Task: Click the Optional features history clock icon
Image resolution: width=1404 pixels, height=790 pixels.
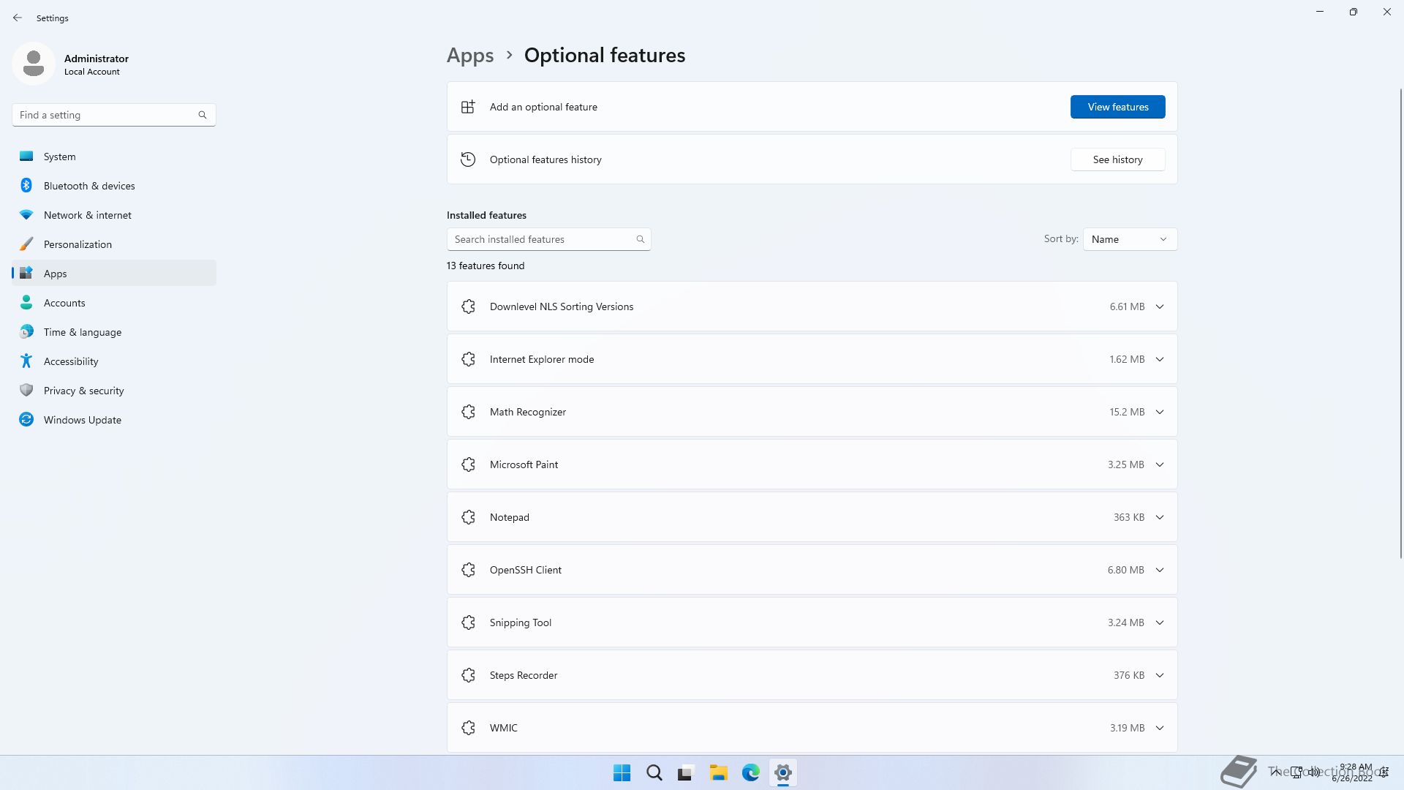Action: tap(468, 159)
